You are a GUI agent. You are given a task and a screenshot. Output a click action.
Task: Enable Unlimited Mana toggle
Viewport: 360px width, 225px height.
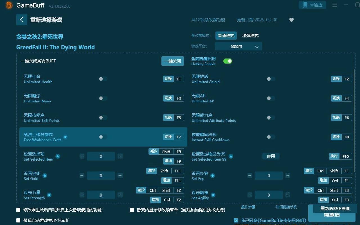[103, 98]
